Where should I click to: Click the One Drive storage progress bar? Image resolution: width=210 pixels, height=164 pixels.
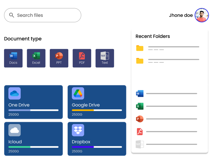tap(33, 110)
